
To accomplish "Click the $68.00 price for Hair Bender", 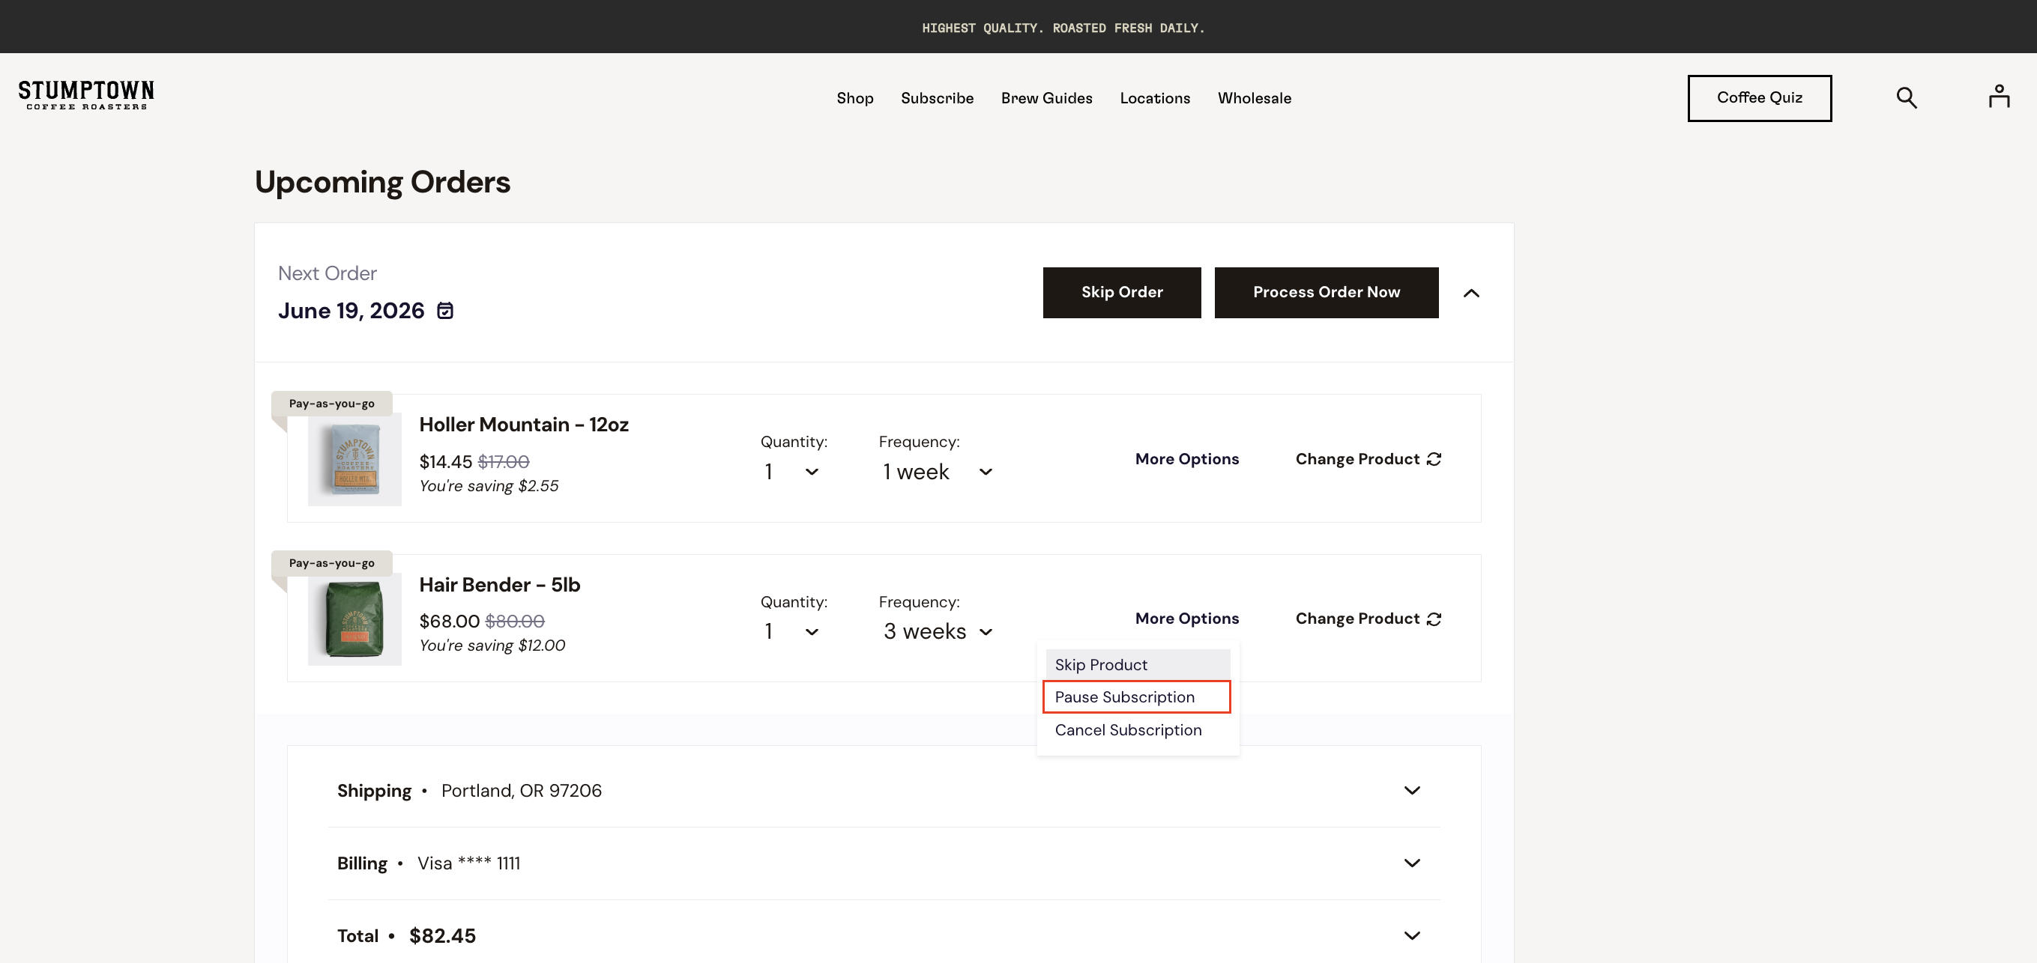I will [449, 621].
